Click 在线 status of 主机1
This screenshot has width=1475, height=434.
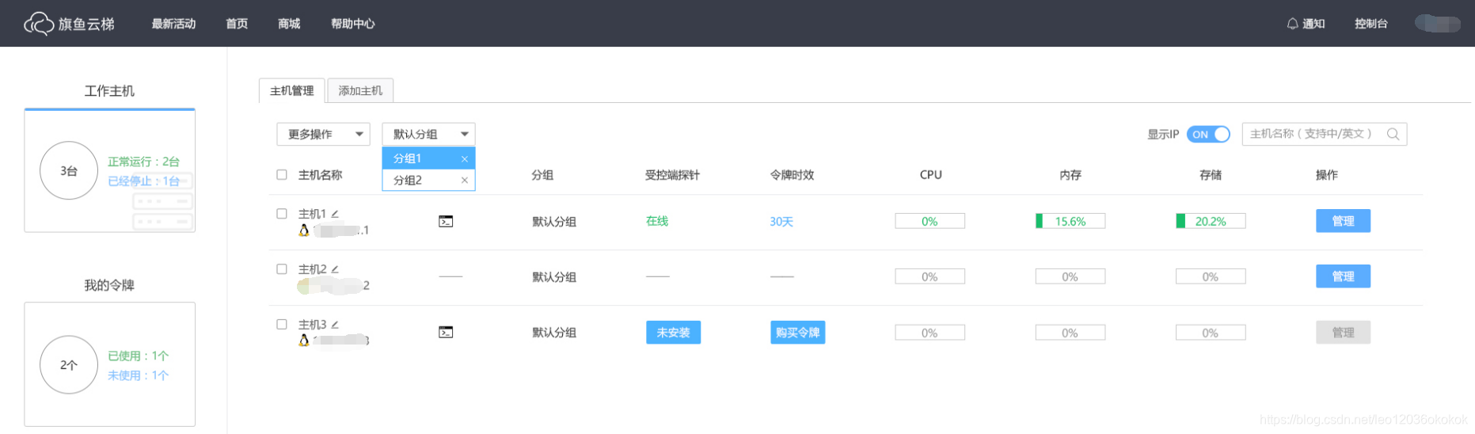[x=657, y=221]
